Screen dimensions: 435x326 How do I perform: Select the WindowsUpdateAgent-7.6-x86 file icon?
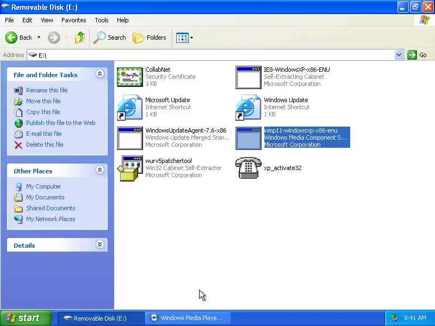pyautogui.click(x=130, y=138)
